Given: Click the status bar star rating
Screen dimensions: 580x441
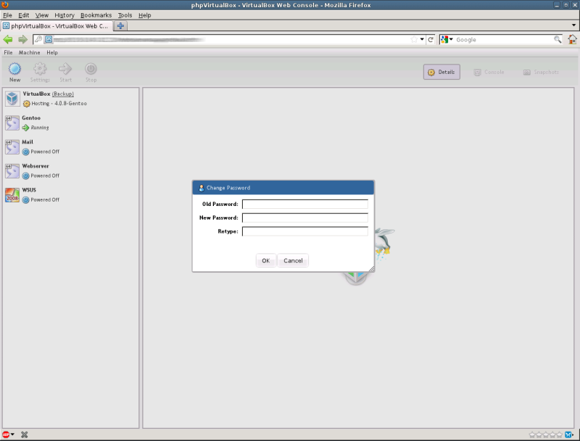Looking at the screenshot, I should click(x=546, y=434).
